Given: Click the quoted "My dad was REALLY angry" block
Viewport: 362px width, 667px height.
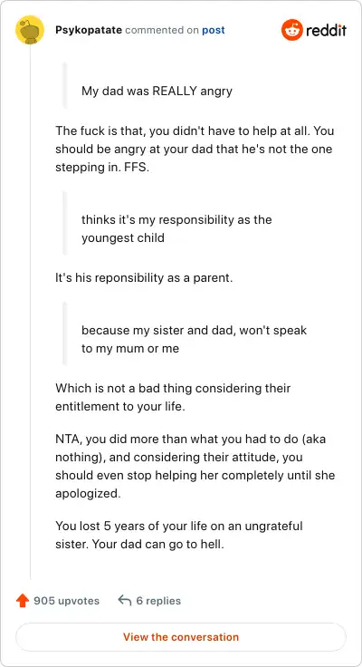Looking at the screenshot, I should (157, 91).
